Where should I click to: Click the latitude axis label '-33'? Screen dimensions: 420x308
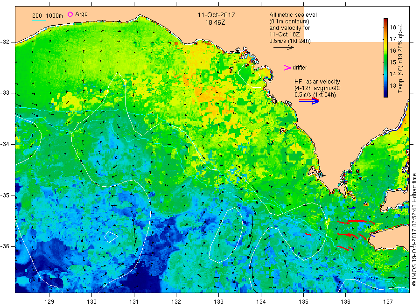click(x=5, y=93)
